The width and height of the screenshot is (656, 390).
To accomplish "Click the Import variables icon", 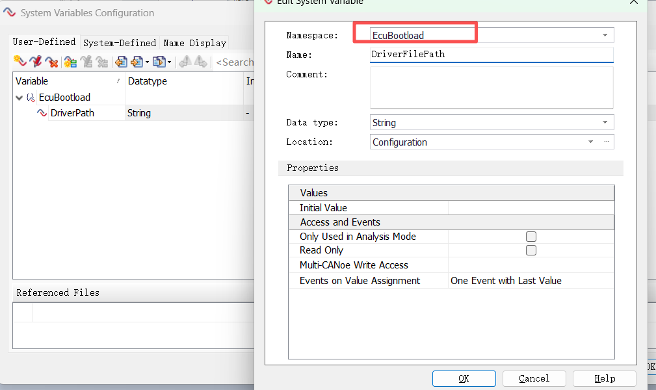I will click(121, 62).
